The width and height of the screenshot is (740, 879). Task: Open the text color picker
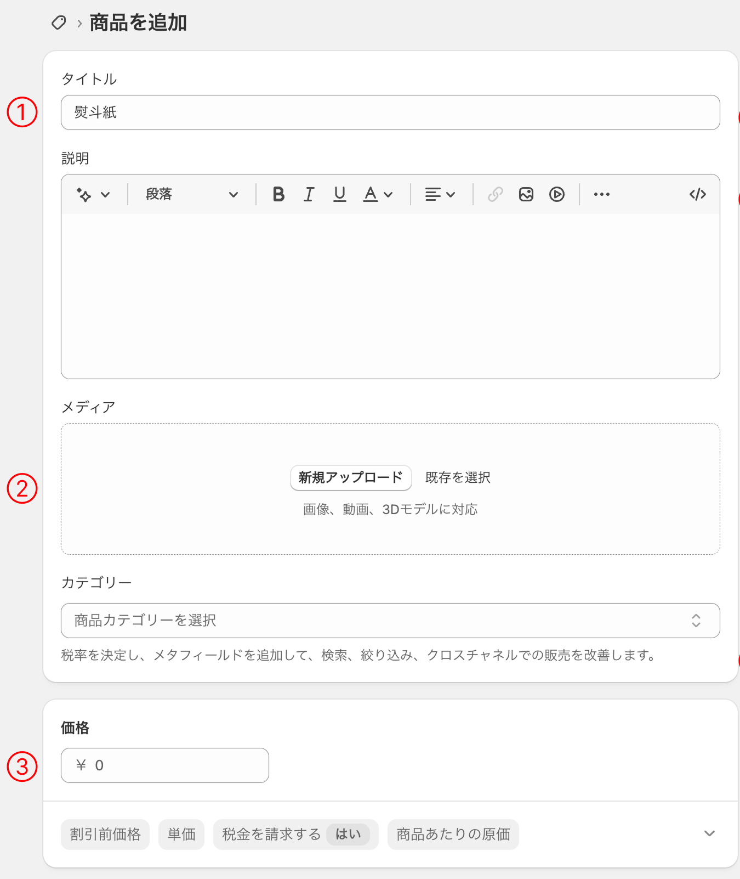click(378, 194)
